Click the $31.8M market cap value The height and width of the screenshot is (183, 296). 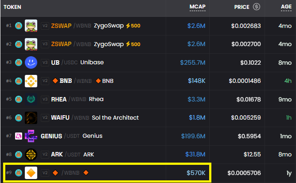tap(195, 155)
